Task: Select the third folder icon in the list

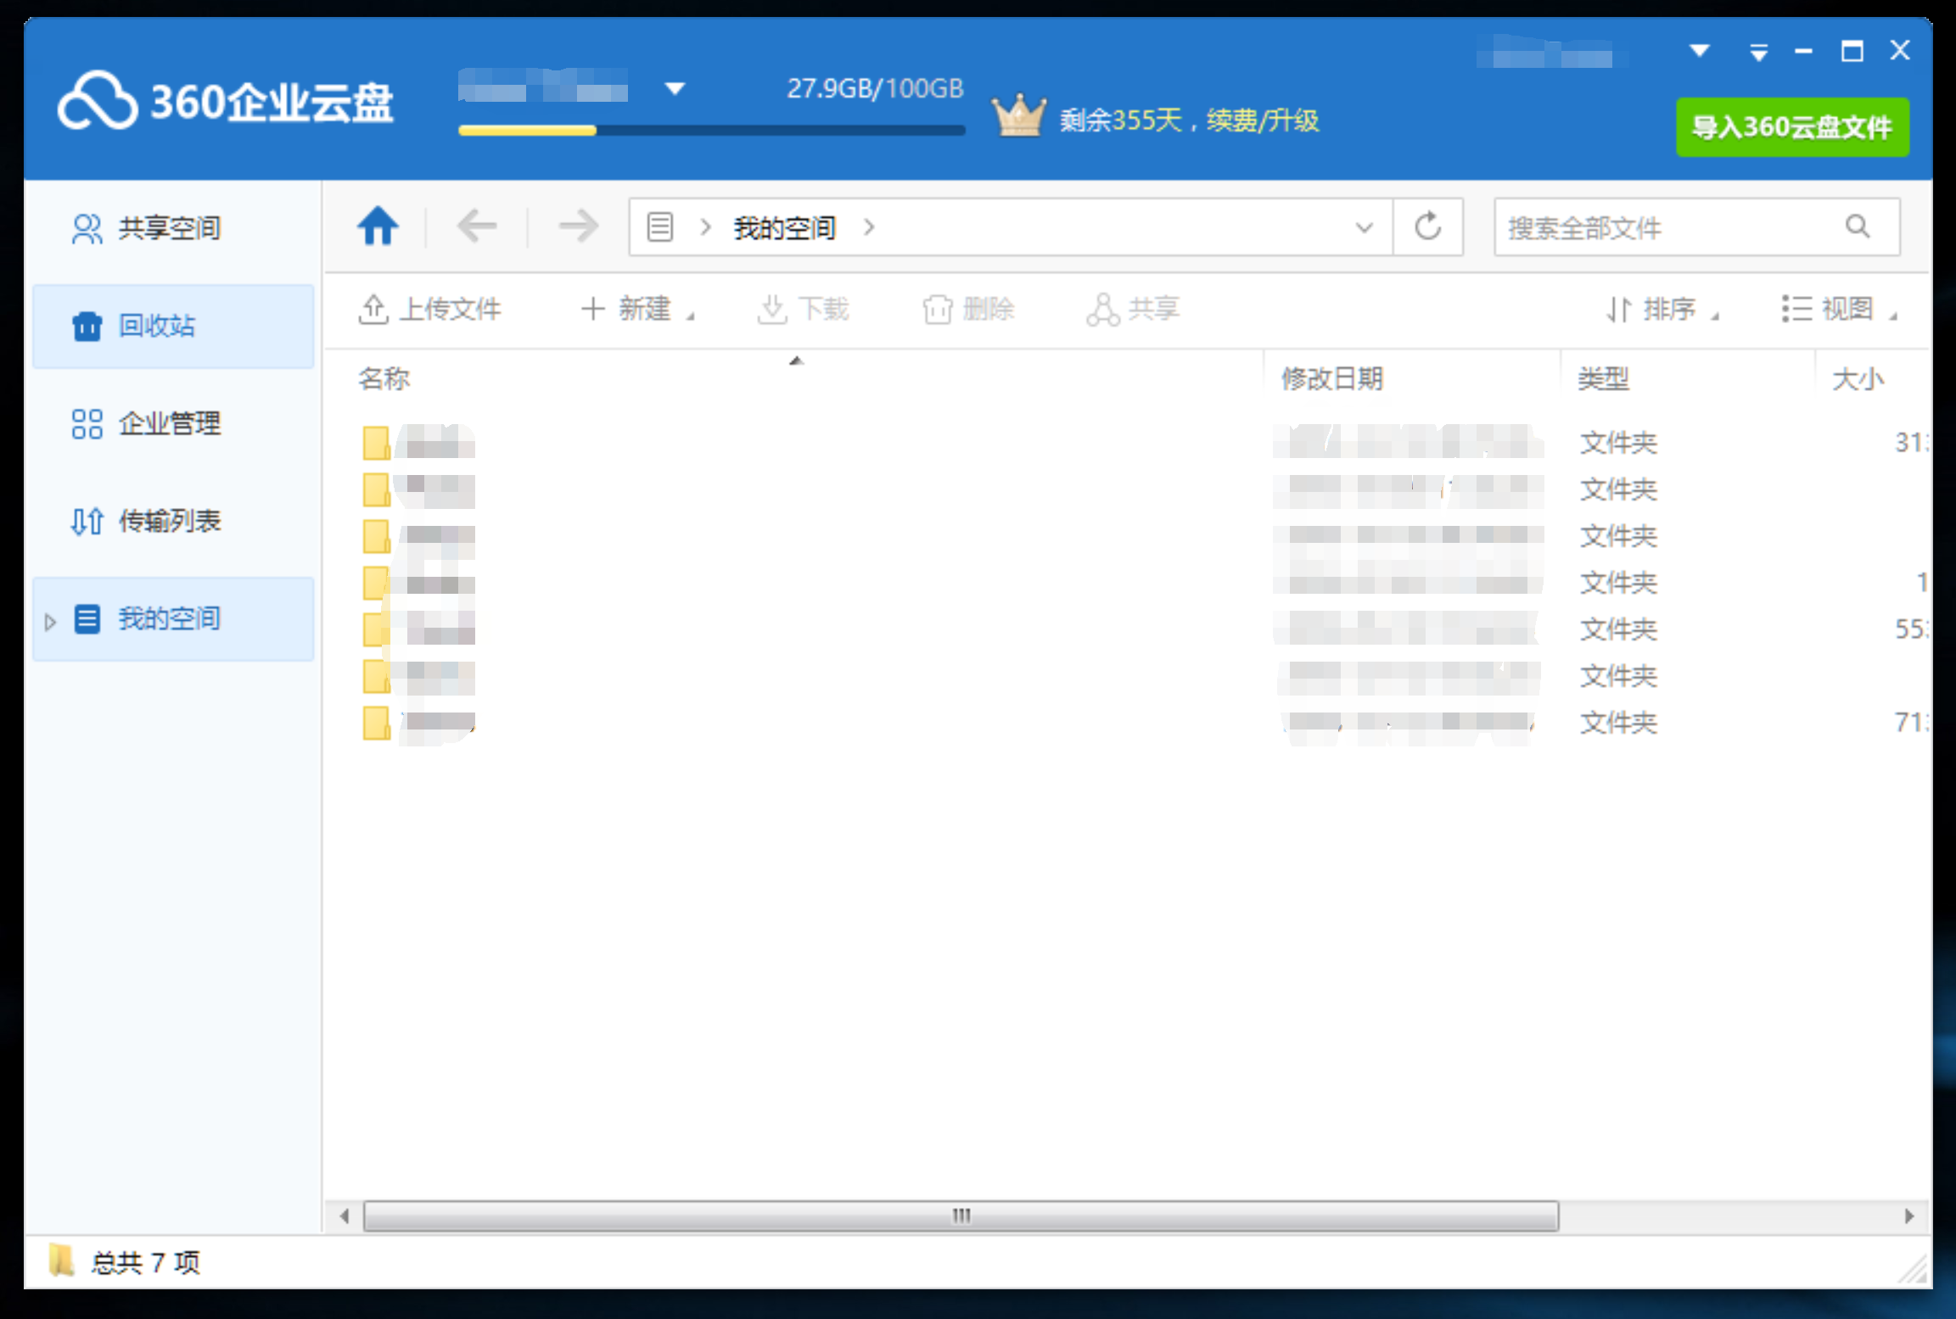Action: pyautogui.click(x=376, y=535)
